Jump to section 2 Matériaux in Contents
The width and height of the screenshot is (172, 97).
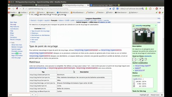point(34,33)
